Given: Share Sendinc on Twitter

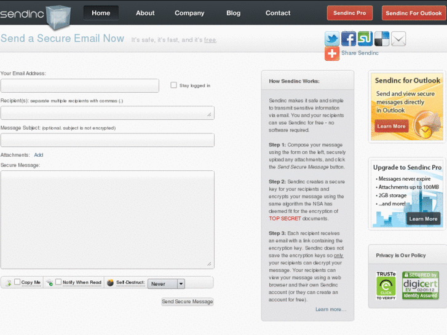Looking at the screenshot, I should (x=332, y=39).
